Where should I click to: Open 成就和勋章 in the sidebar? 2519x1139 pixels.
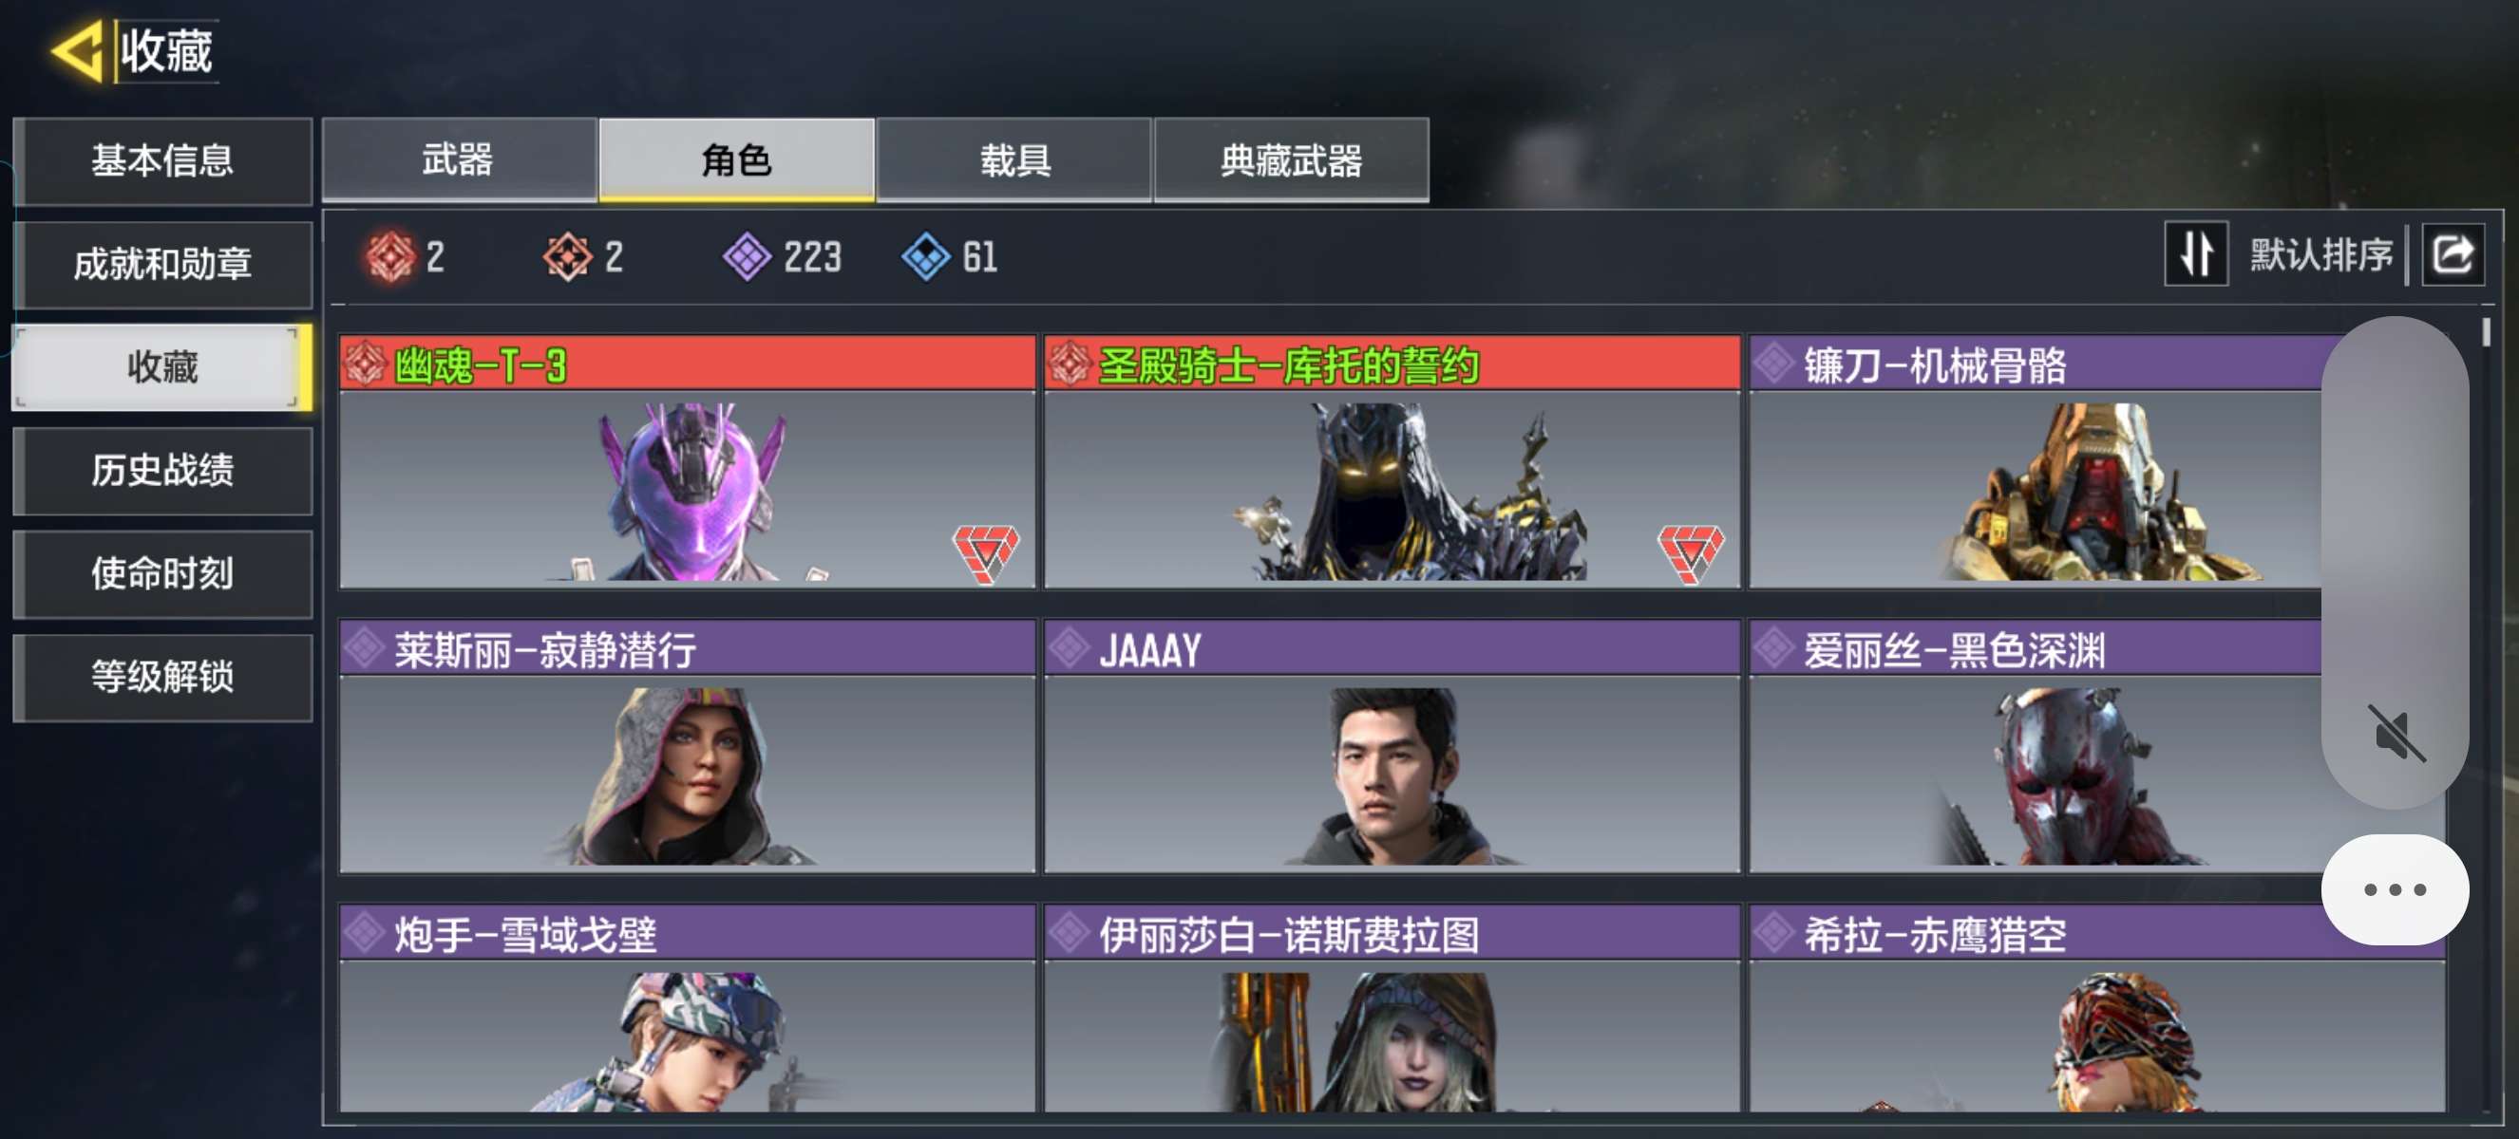(x=163, y=264)
